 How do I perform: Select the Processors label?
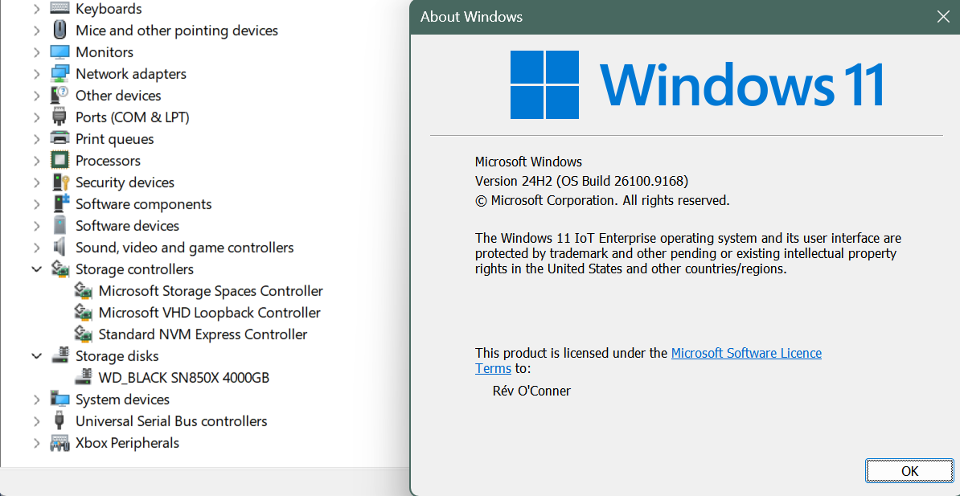click(108, 161)
